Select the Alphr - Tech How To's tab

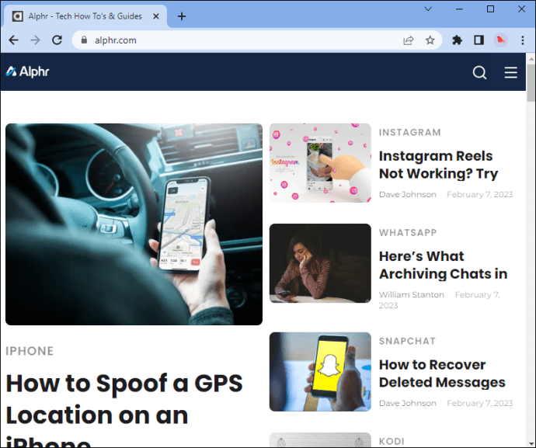coord(85,16)
